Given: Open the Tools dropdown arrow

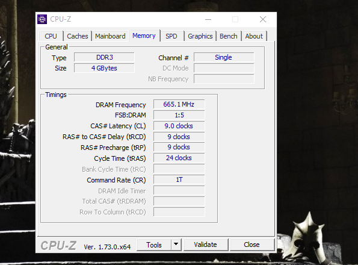Looking at the screenshot, I should [x=176, y=245].
